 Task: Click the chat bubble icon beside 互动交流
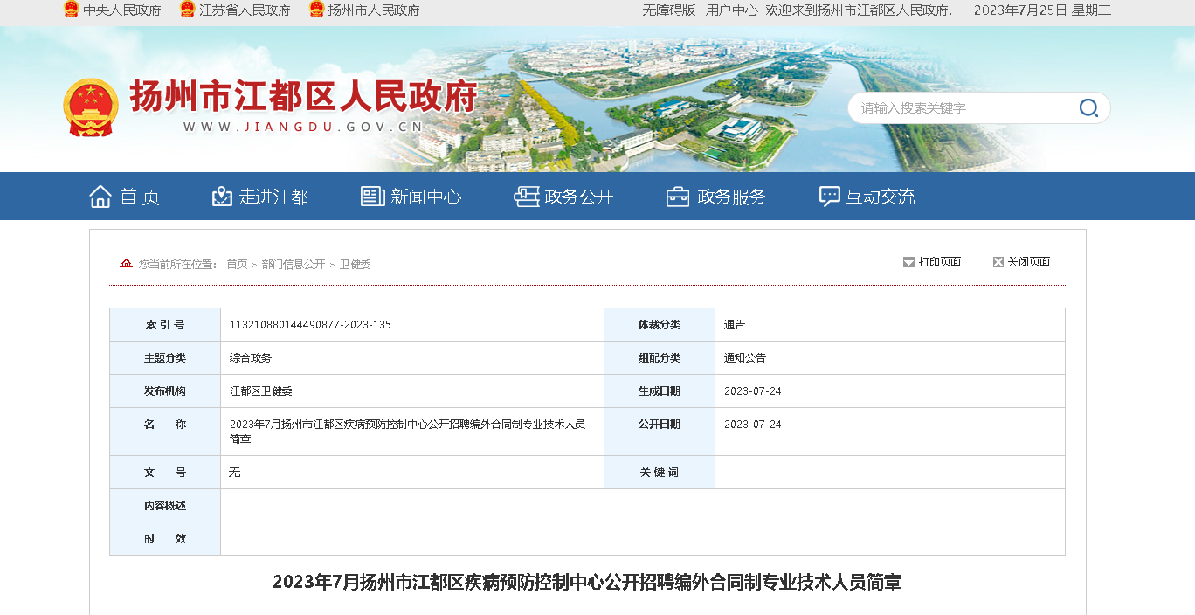coord(829,197)
